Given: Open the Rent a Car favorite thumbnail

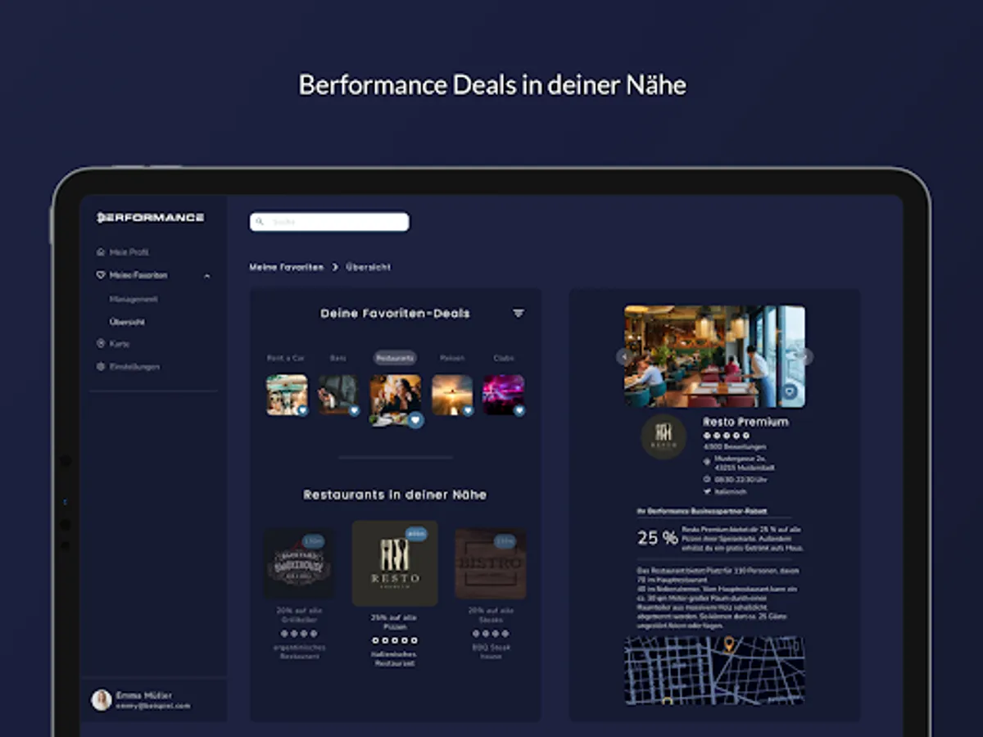Looking at the screenshot, I should pyautogui.click(x=287, y=395).
